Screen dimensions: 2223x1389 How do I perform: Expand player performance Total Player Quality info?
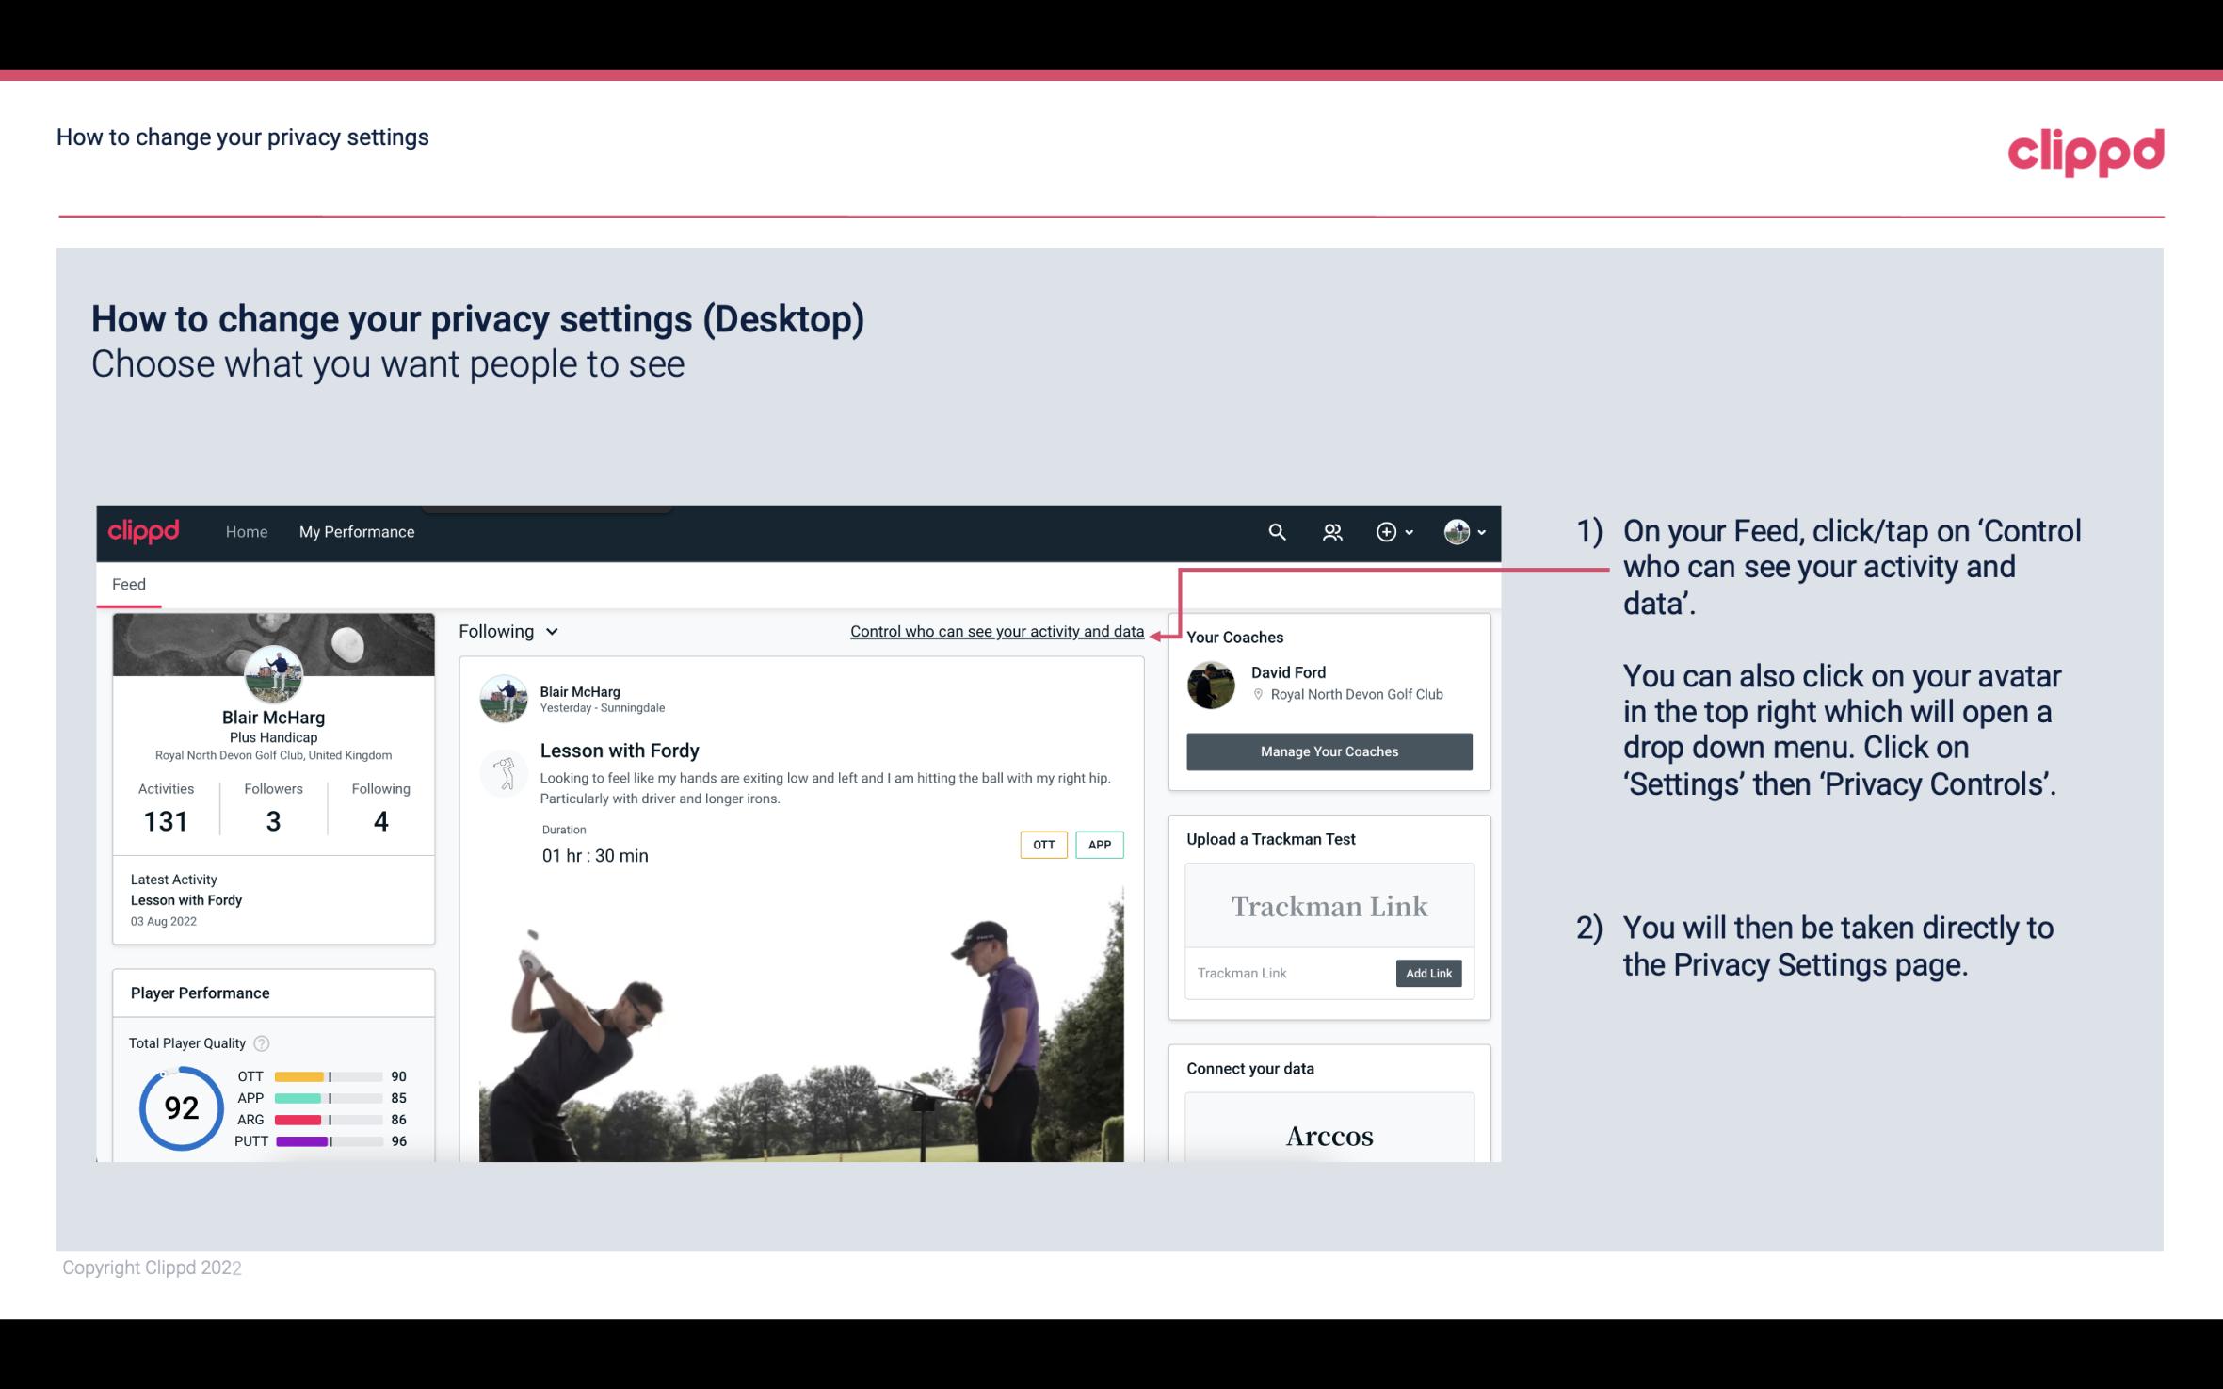click(x=263, y=1042)
